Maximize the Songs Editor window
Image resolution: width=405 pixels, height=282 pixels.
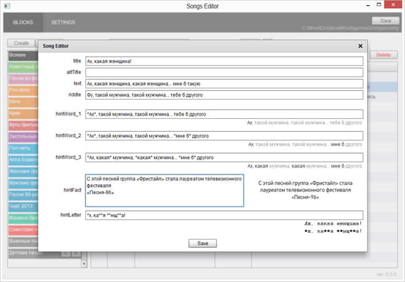pyautogui.click(x=379, y=4)
